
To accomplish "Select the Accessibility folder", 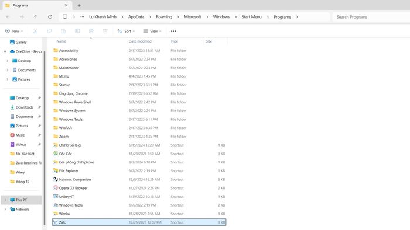I will click(139, 50).
